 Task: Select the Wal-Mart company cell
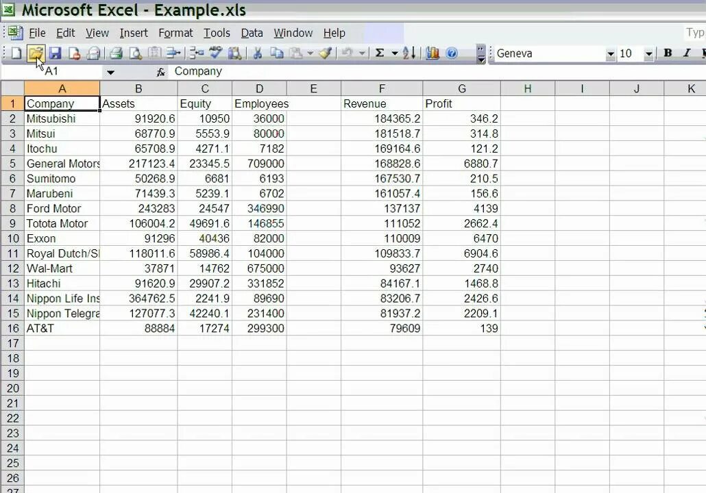point(62,268)
